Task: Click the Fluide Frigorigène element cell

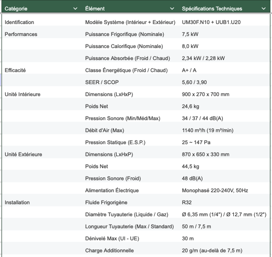Action: click(131, 203)
